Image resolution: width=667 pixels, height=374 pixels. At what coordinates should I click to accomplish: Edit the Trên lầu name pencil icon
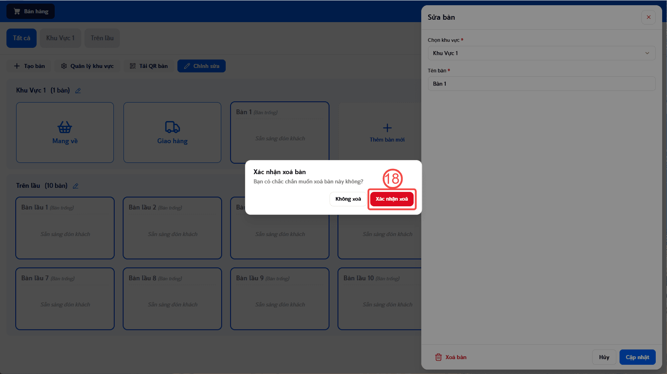pos(76,186)
